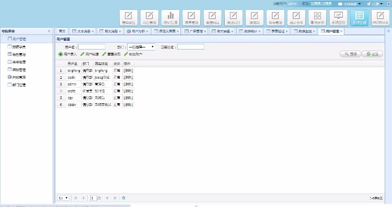This screenshot has width=392, height=207.
Task: Open the 基础设置 top menu icon
Action: 129,17
